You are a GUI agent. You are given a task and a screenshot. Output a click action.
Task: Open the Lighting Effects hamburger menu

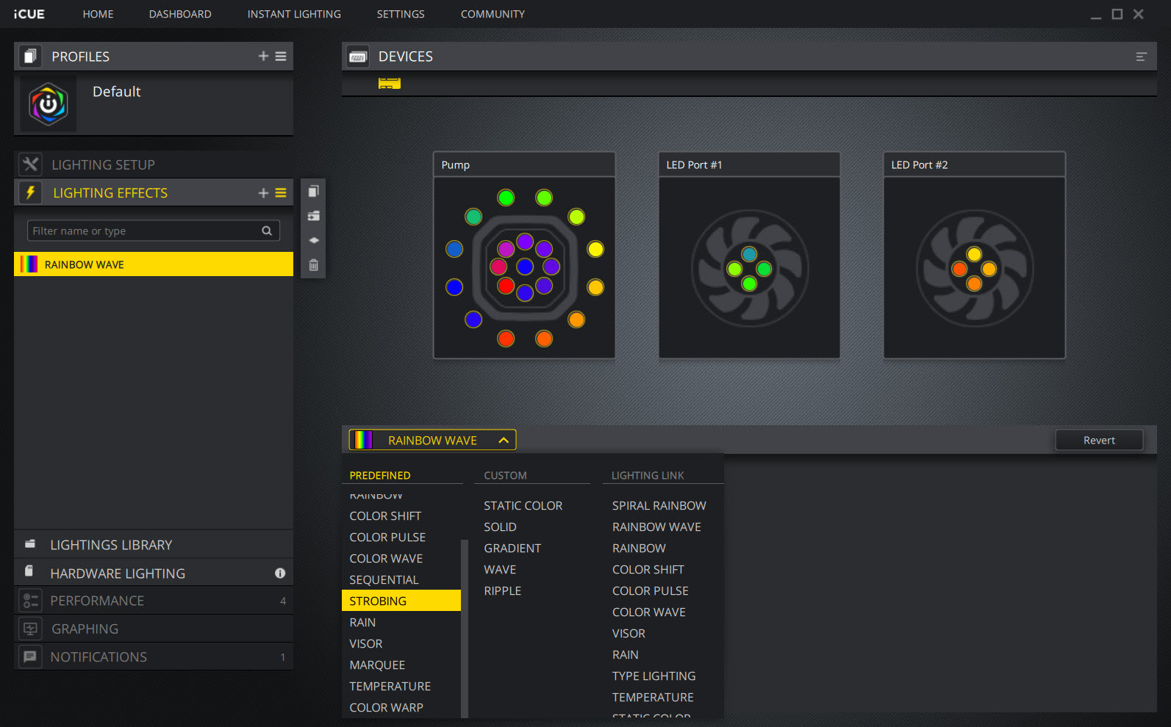pyautogui.click(x=281, y=193)
